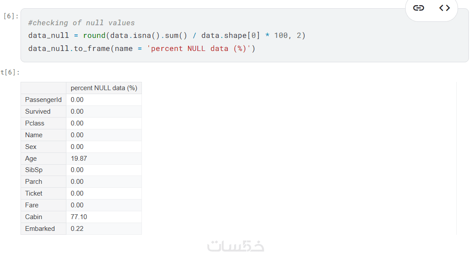Click the view code icon
Screen dimensions: 472x257
444,8
